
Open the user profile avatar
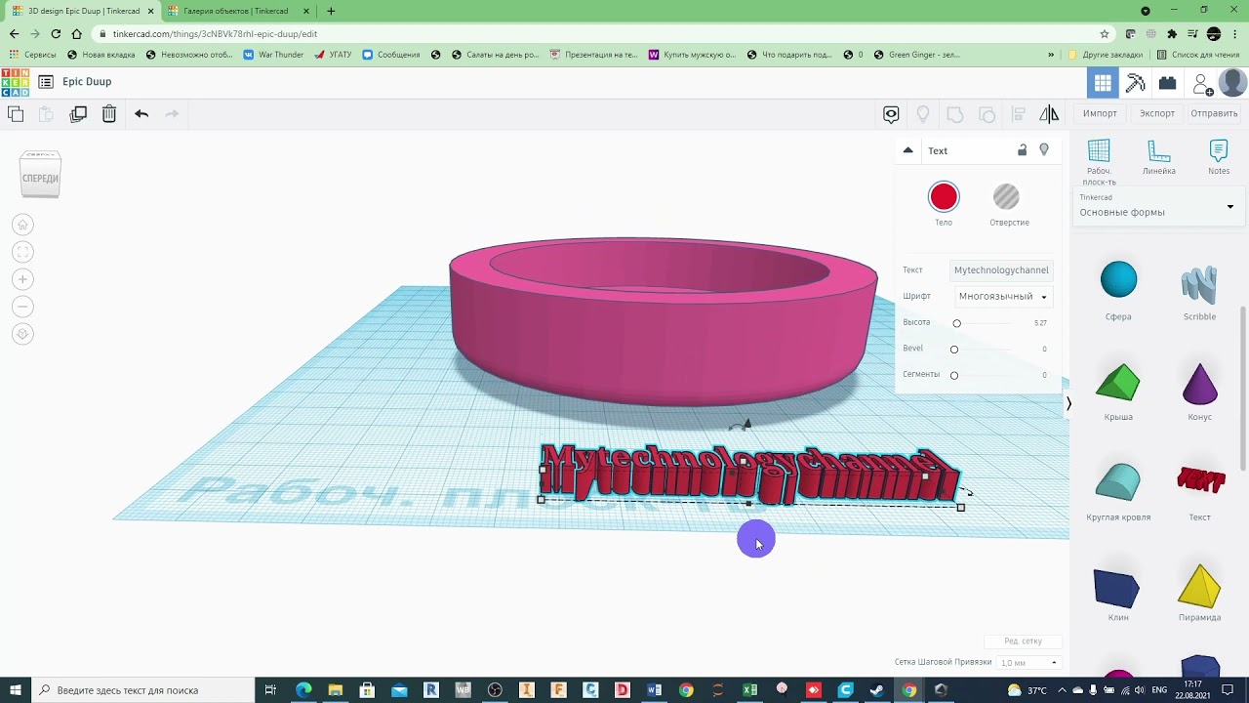pyautogui.click(x=1232, y=83)
